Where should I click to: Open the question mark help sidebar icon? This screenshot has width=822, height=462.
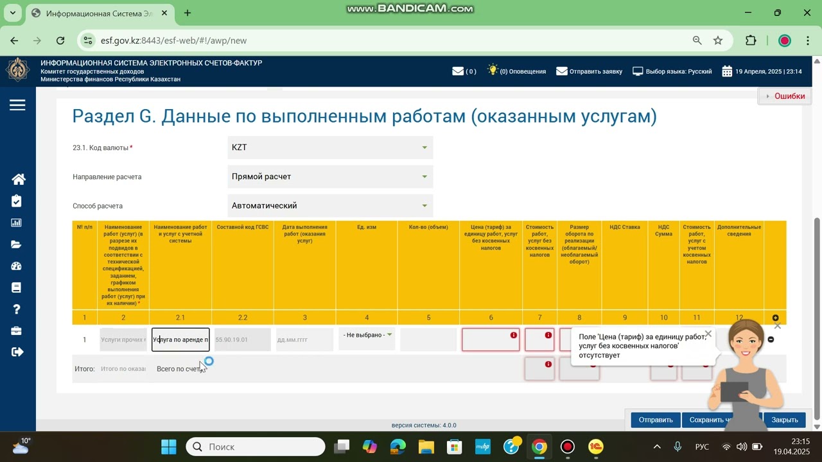[x=17, y=309]
